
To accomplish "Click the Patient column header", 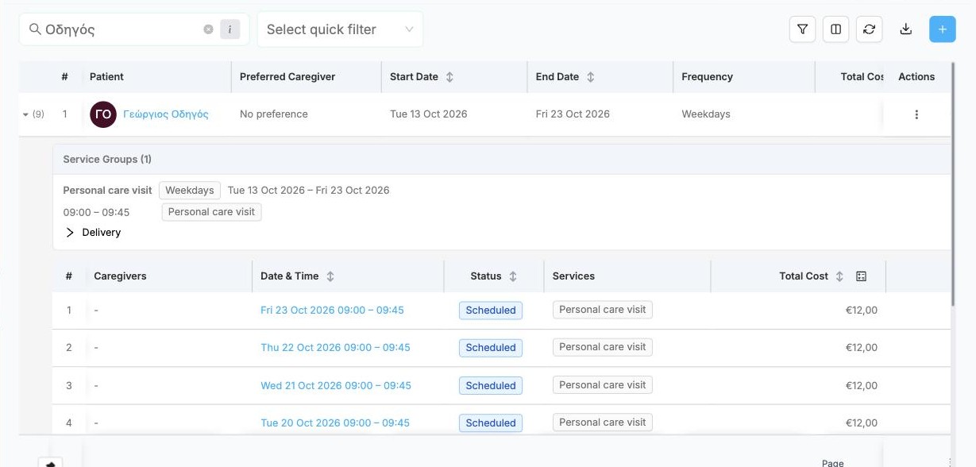I will click(106, 77).
